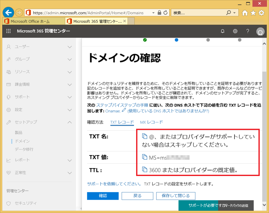269x213 pixels.
Task: Open the help question mark icon
Action: point(247,31)
